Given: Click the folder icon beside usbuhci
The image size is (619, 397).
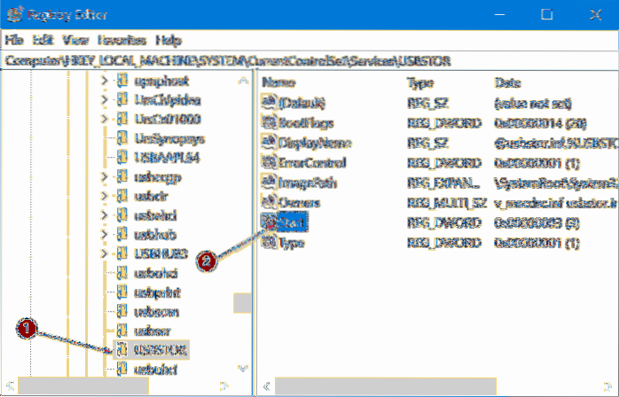Looking at the screenshot, I should (122, 369).
